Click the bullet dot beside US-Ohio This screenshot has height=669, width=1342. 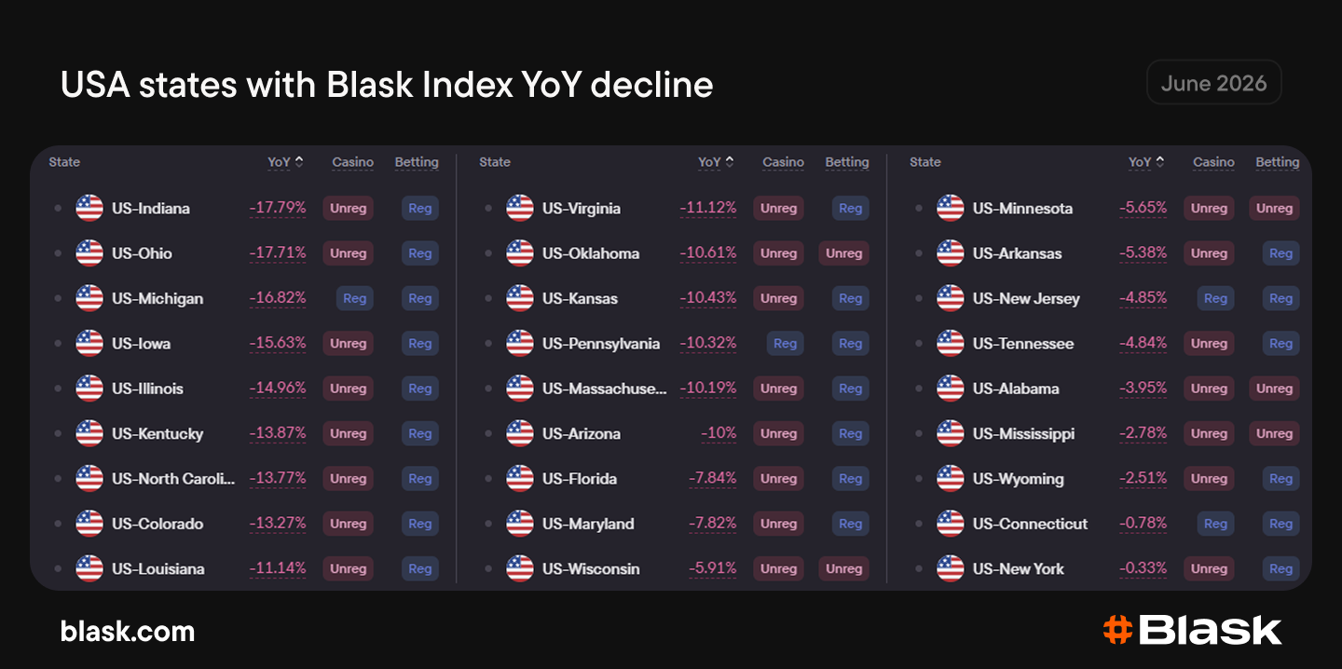pos(58,253)
